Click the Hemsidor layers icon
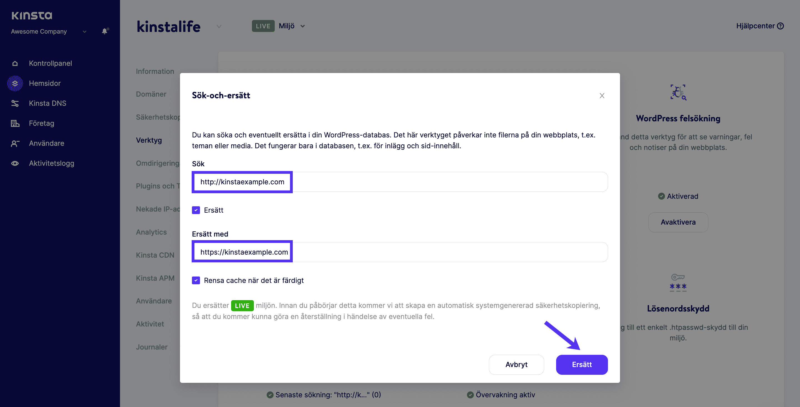Viewport: 800px width, 407px height. tap(15, 83)
